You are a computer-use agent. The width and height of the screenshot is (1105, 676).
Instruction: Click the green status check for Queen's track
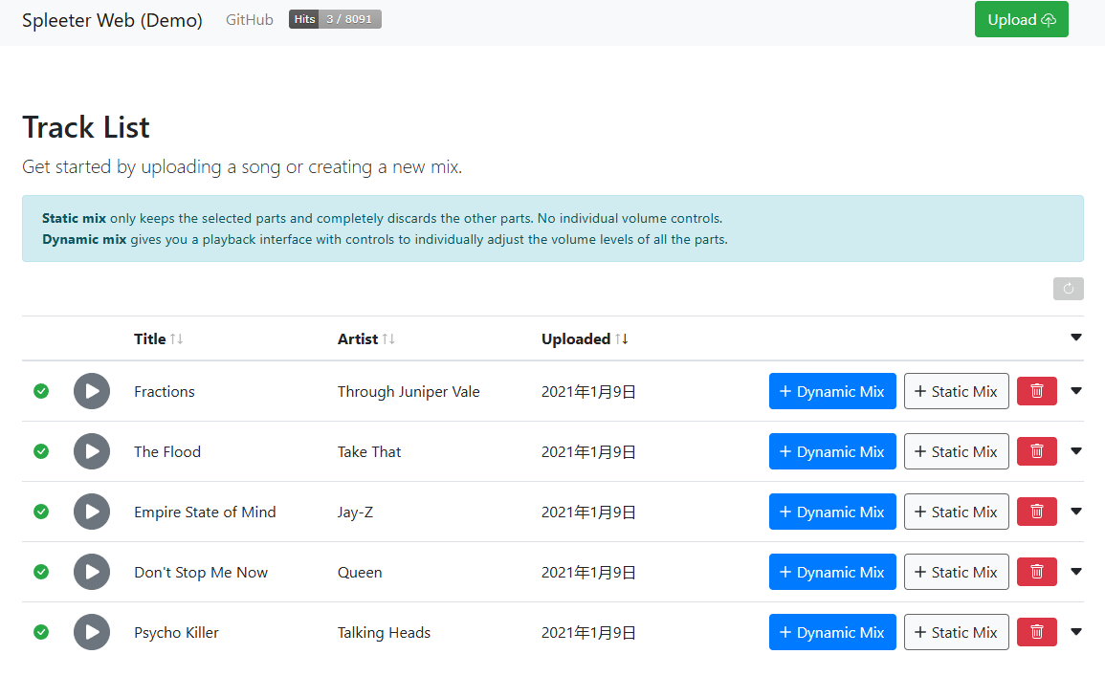point(41,572)
